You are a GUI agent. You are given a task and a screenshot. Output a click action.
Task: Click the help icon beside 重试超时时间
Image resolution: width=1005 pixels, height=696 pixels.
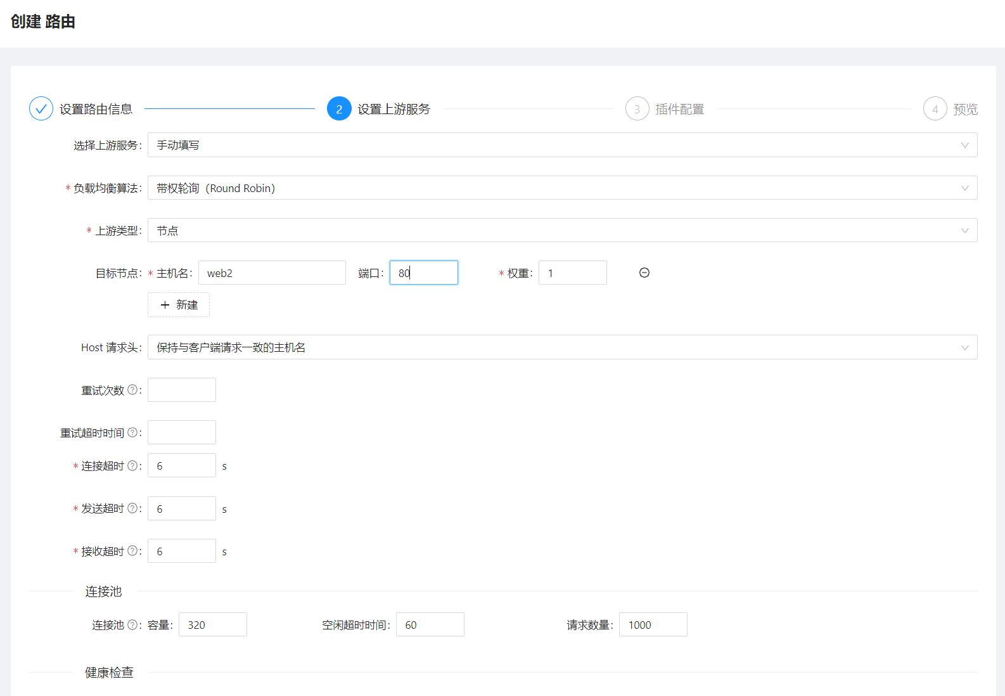pos(132,432)
